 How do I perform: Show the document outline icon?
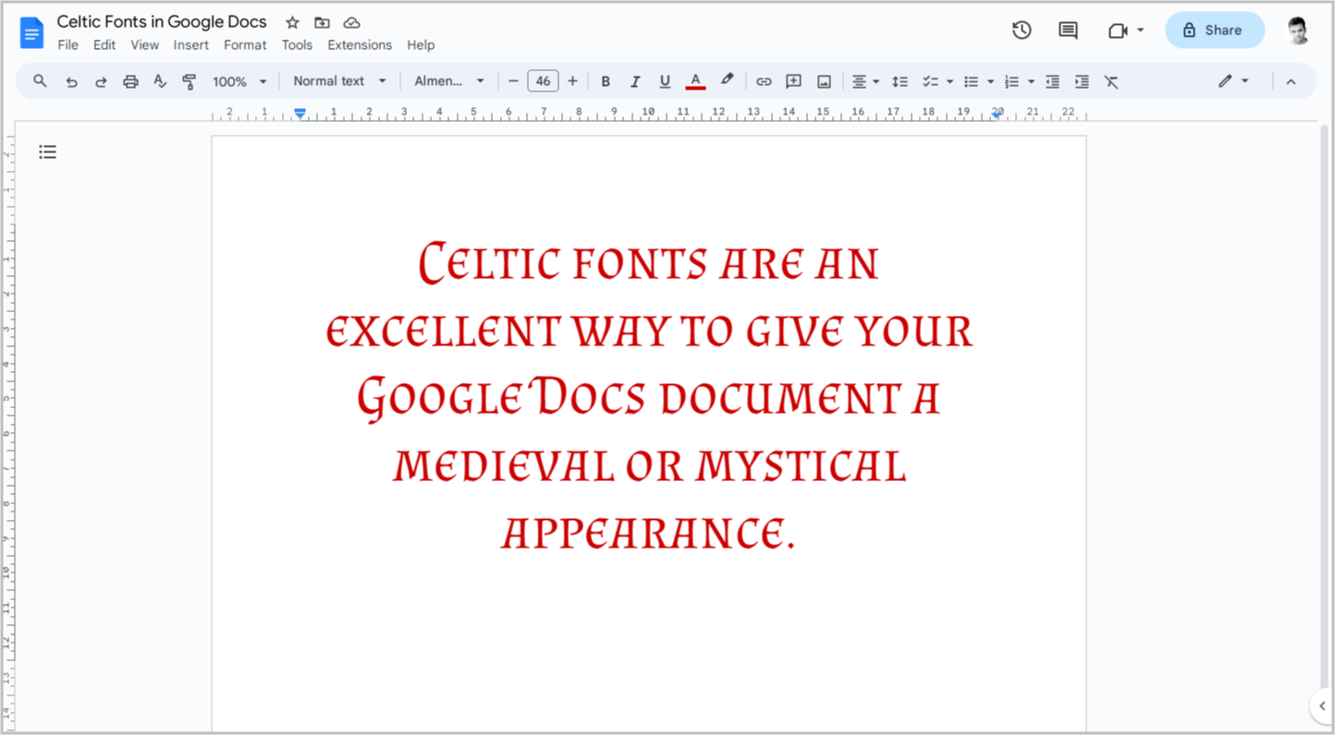pos(47,151)
